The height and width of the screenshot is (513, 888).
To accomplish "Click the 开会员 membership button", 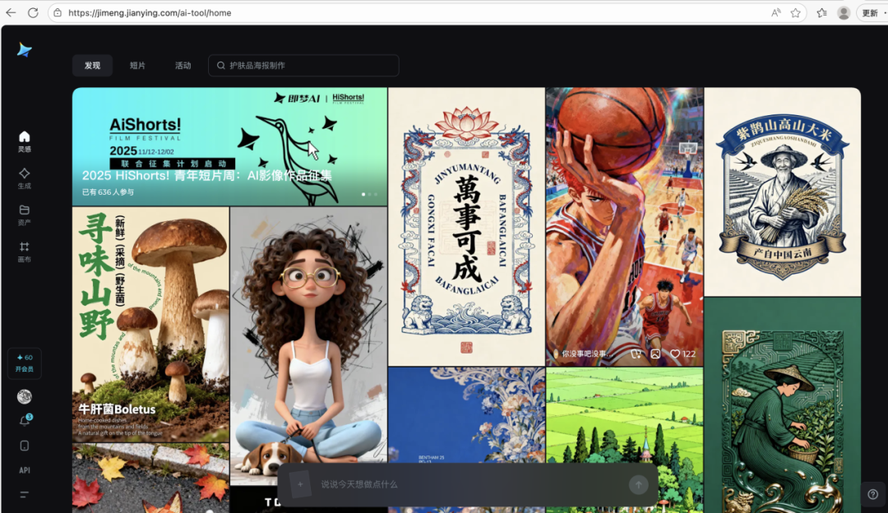I will [x=25, y=363].
